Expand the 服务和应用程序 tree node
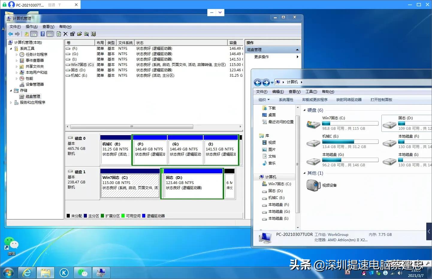432x279 pixels. click(x=11, y=102)
